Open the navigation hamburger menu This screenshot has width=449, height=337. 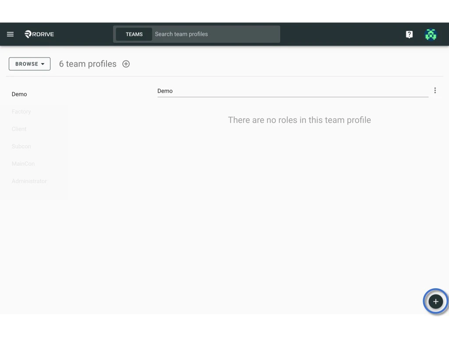[10, 34]
